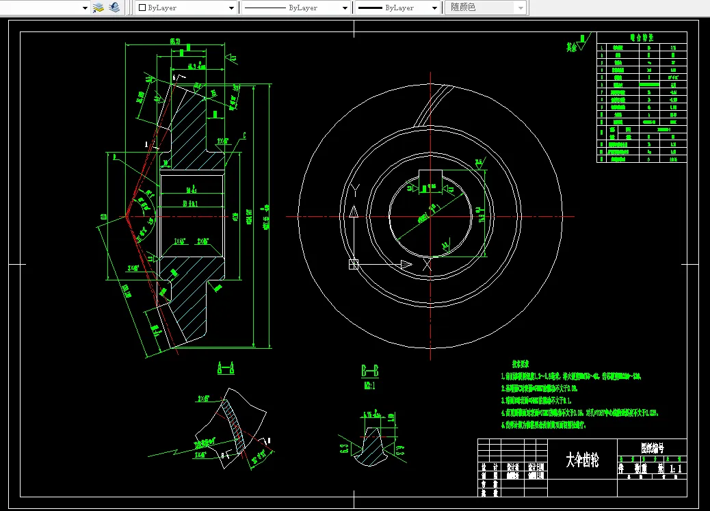Open the layer list dropdown arrow
The width and height of the screenshot is (710, 511).
click(85, 8)
